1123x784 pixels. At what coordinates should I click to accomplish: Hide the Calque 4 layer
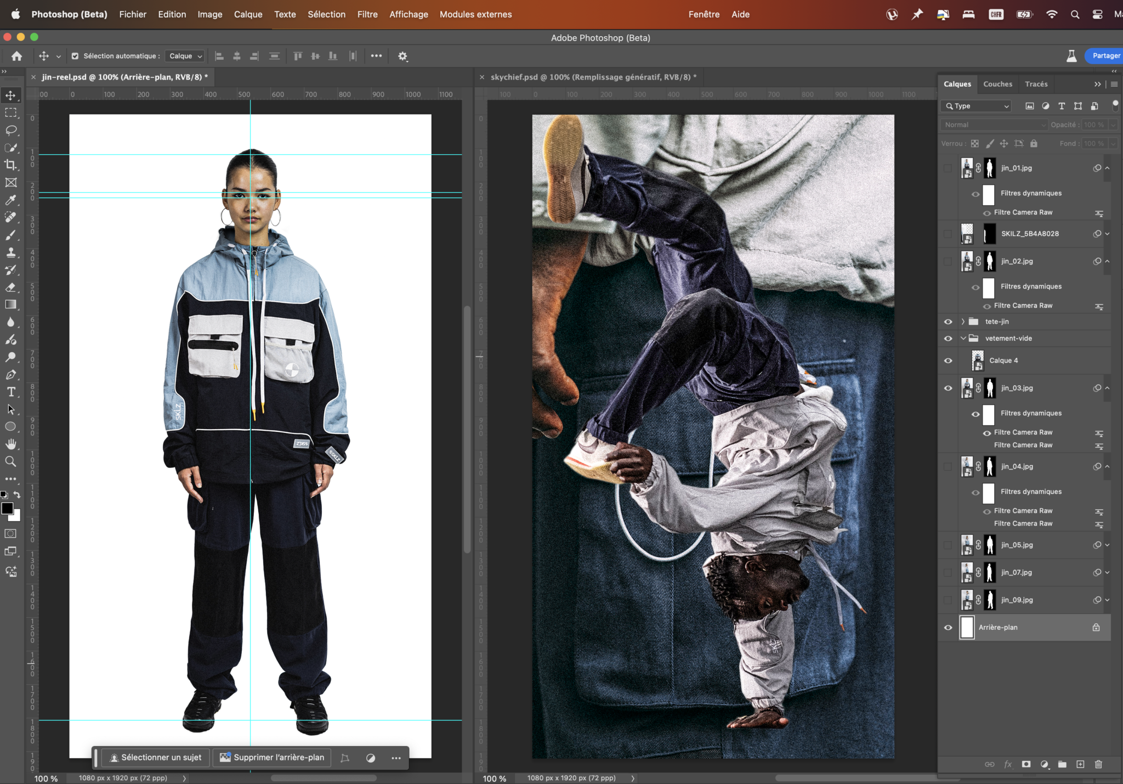pyautogui.click(x=948, y=361)
